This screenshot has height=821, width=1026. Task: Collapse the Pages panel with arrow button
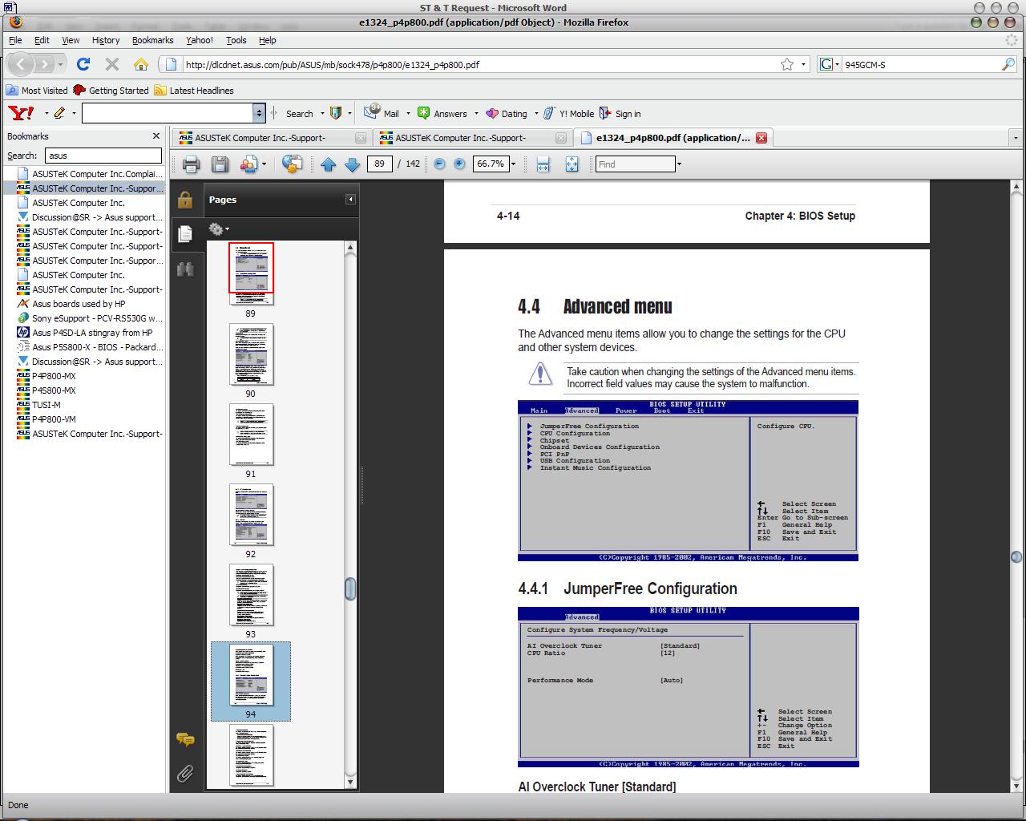[350, 200]
